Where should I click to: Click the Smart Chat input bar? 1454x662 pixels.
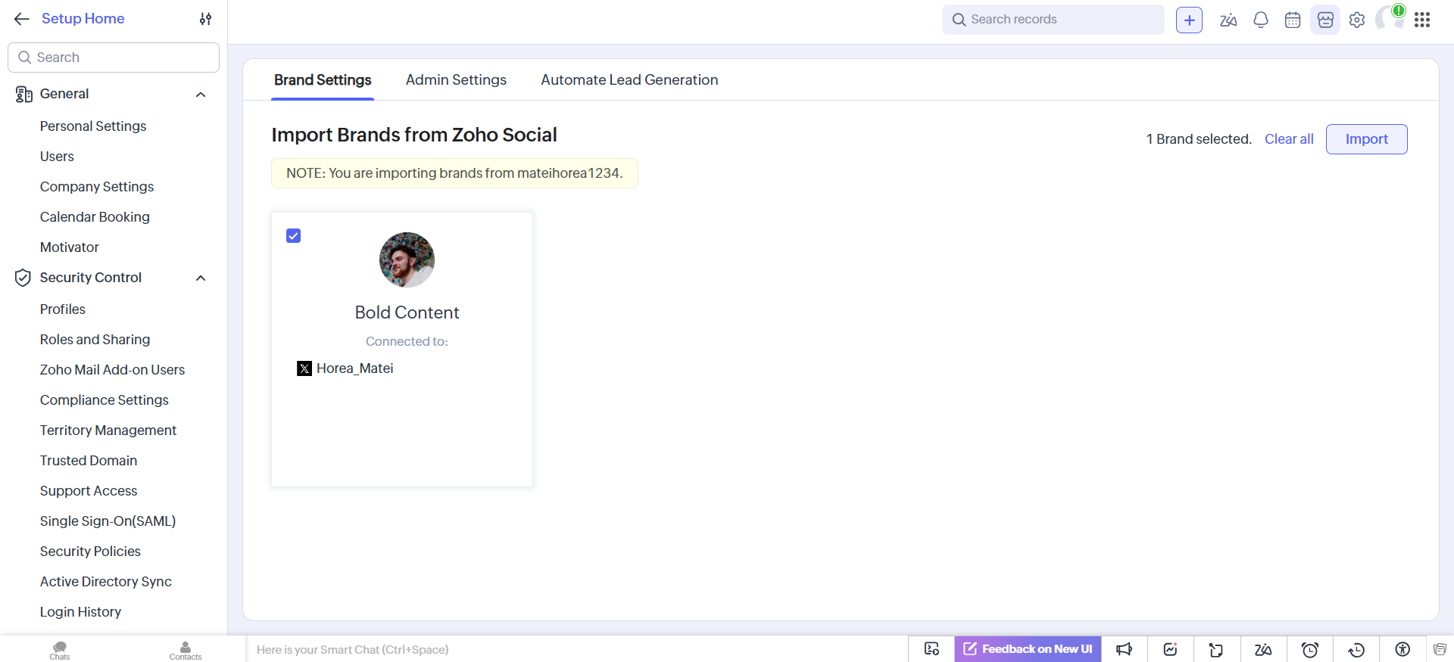click(576, 649)
